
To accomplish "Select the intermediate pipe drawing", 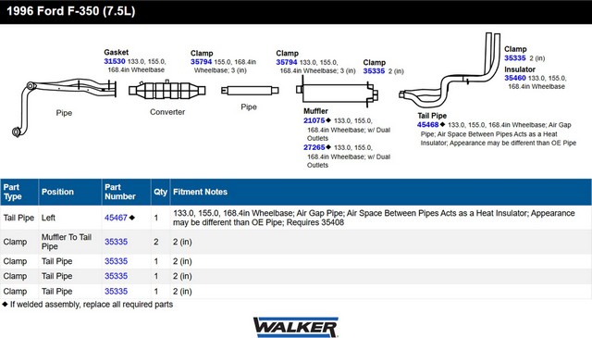I will point(250,91).
